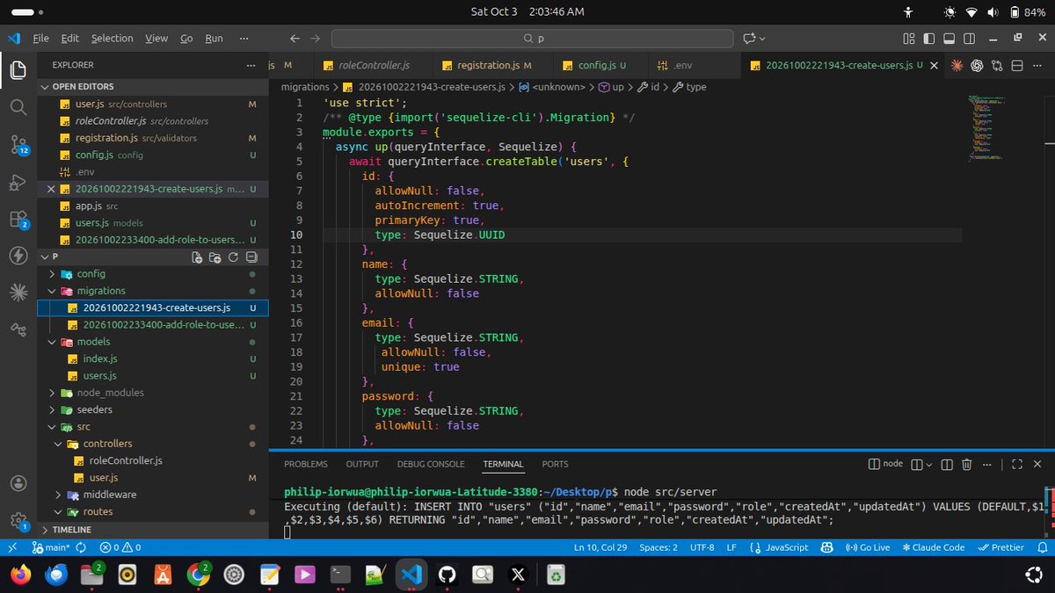Open the Explorer view in activity bar
Screen dimensions: 1055x593
tap(18, 69)
